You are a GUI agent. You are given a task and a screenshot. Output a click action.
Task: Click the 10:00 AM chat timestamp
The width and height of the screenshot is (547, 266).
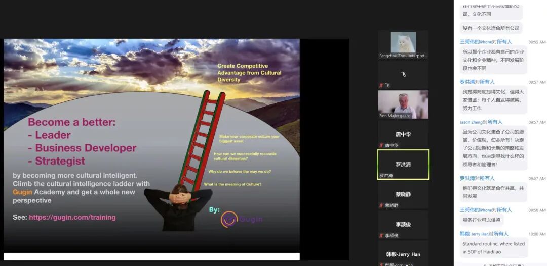coord(537,234)
